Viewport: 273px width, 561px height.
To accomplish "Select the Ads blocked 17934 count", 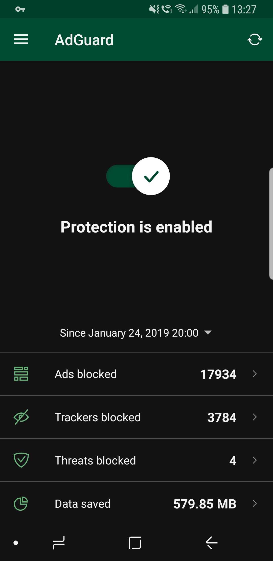I will click(218, 374).
